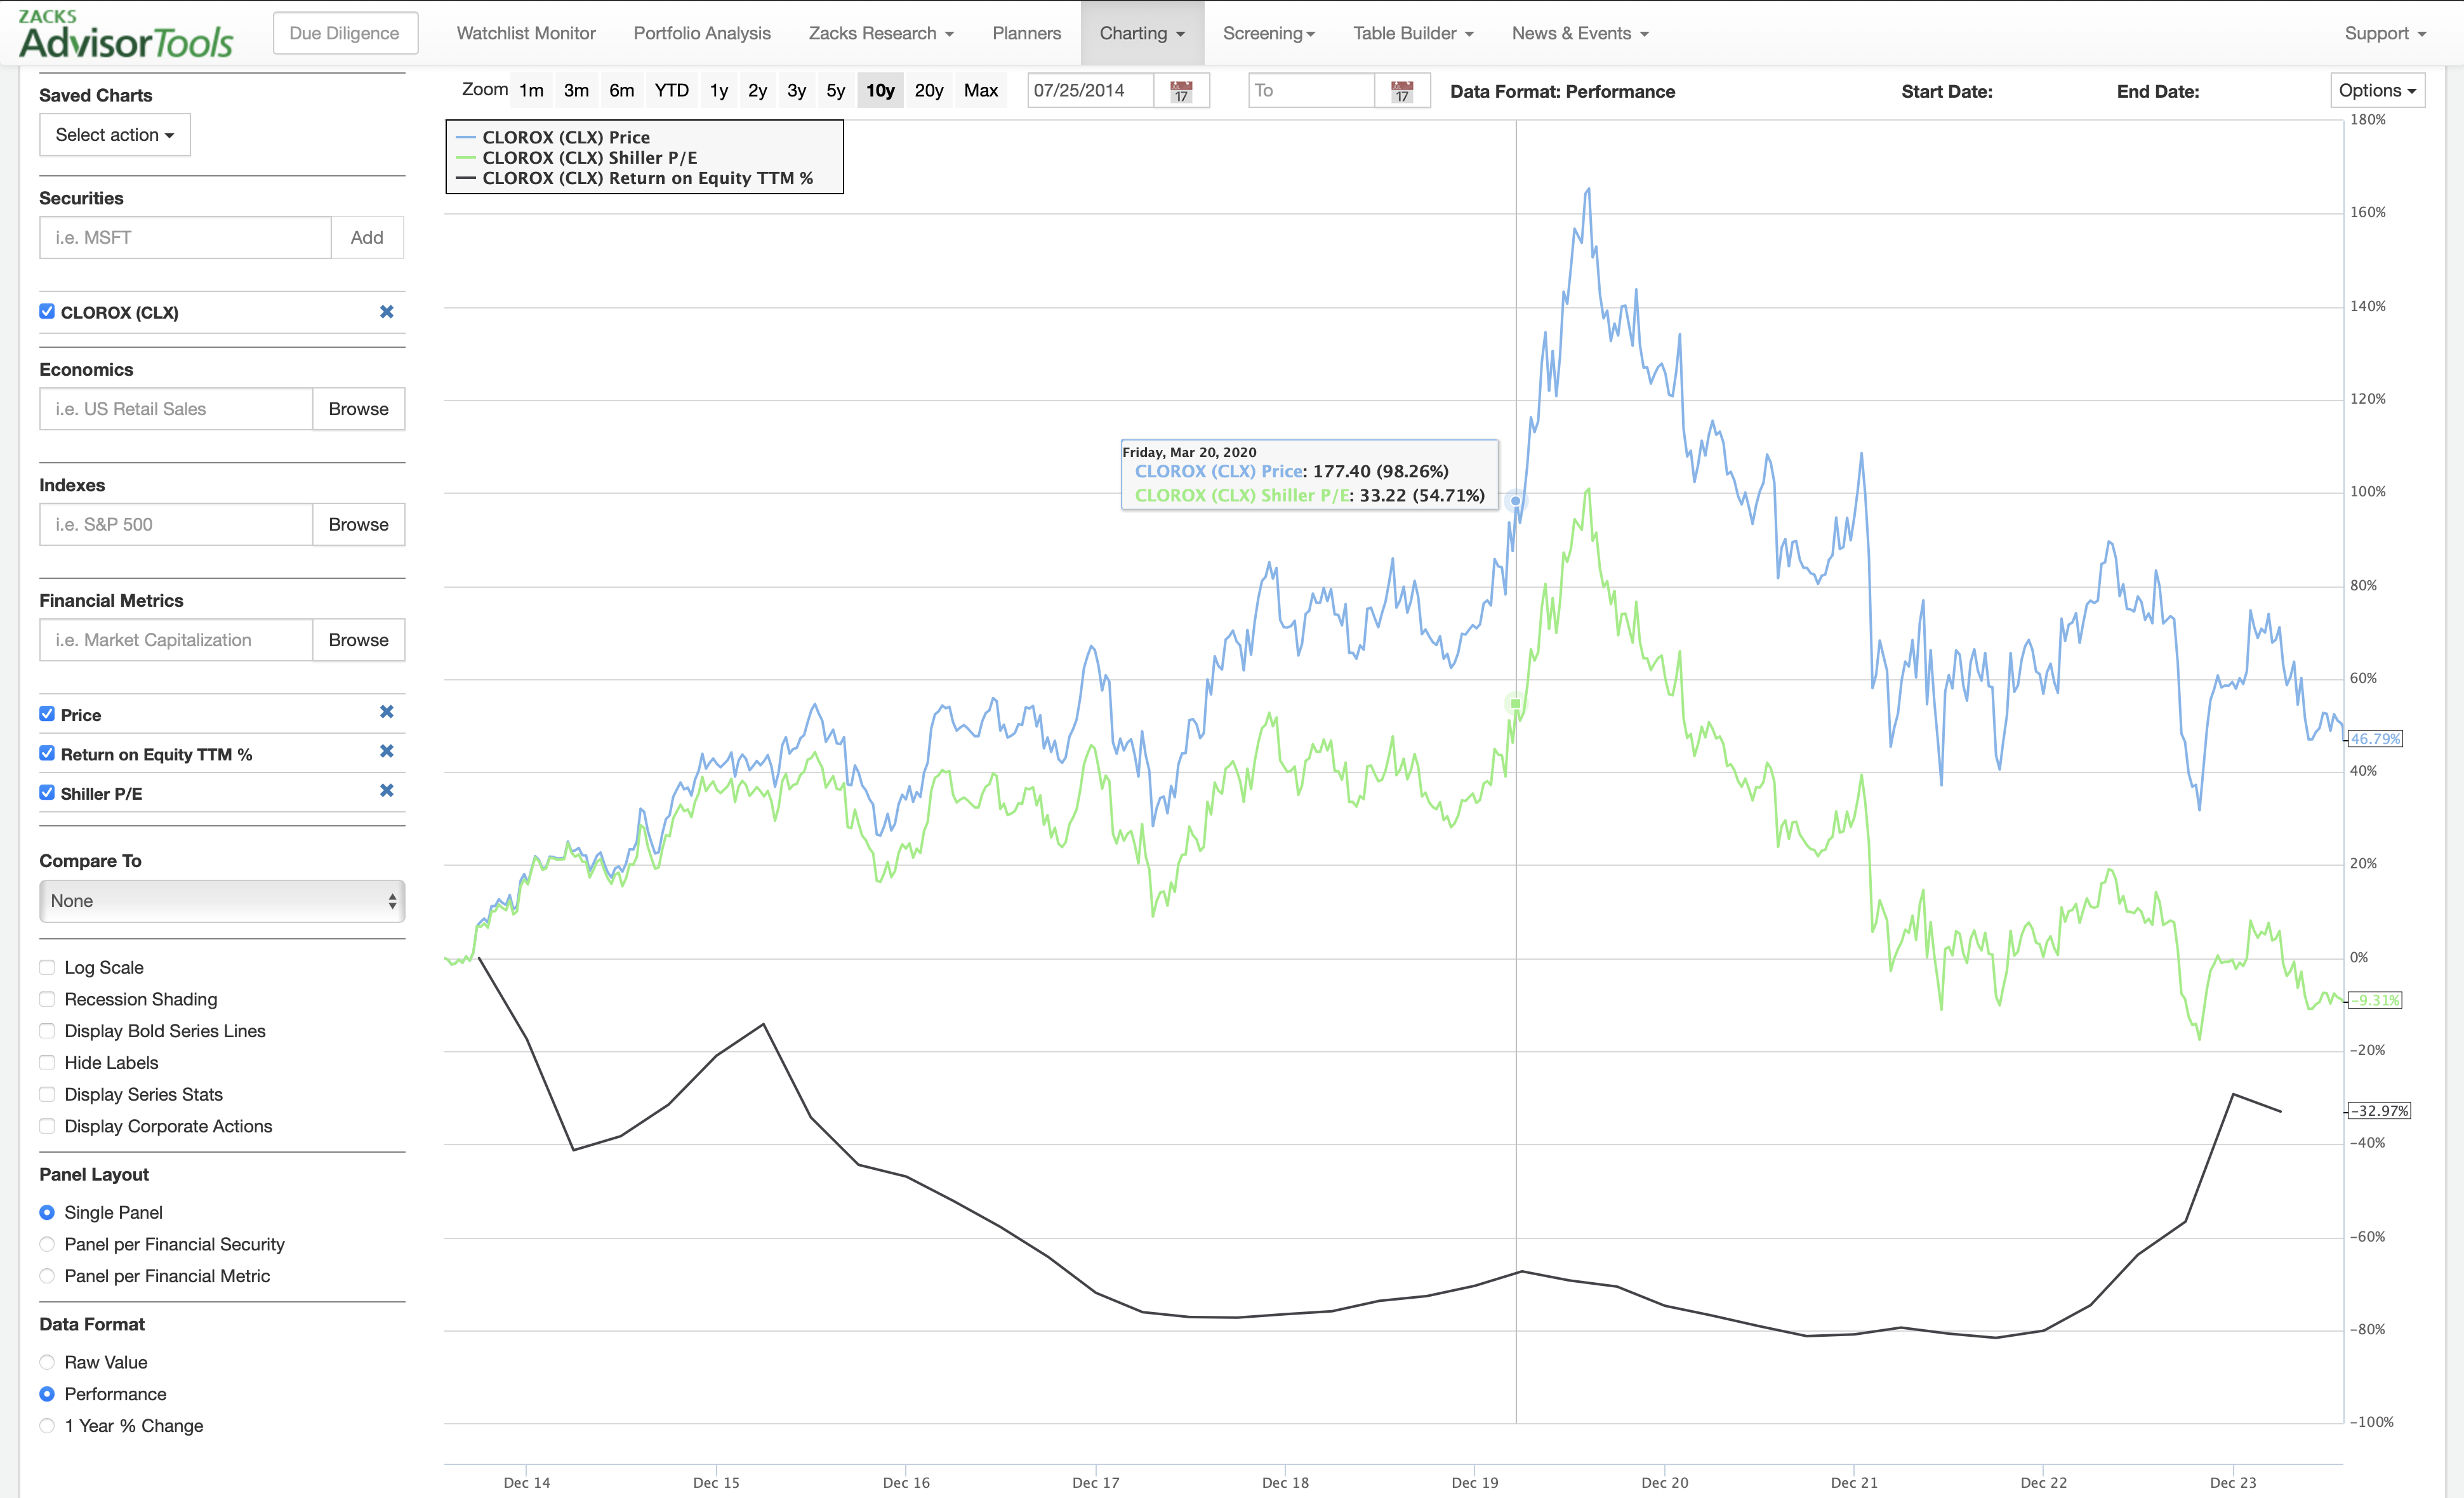Remove Return on Equity TTM % via X icon
Screen dimensions: 2464x1498
(x=386, y=752)
